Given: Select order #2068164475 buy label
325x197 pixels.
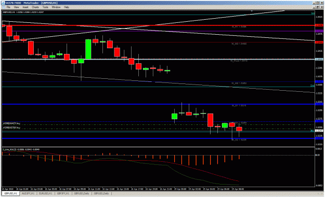Looking at the screenshot, I should coord(11,123).
